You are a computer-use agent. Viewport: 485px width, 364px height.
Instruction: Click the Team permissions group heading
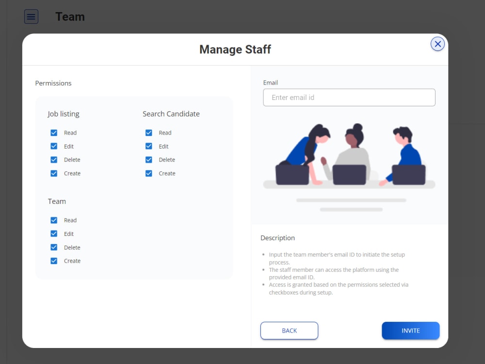click(x=57, y=201)
